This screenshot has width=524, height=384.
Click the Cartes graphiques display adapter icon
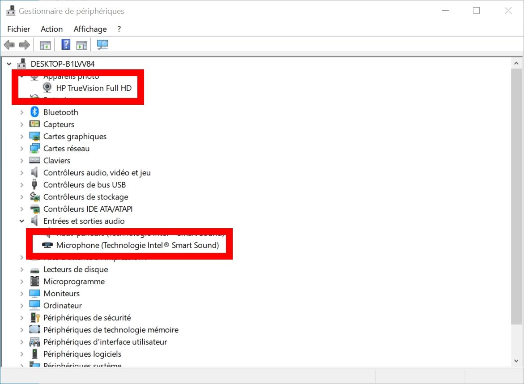(x=34, y=137)
